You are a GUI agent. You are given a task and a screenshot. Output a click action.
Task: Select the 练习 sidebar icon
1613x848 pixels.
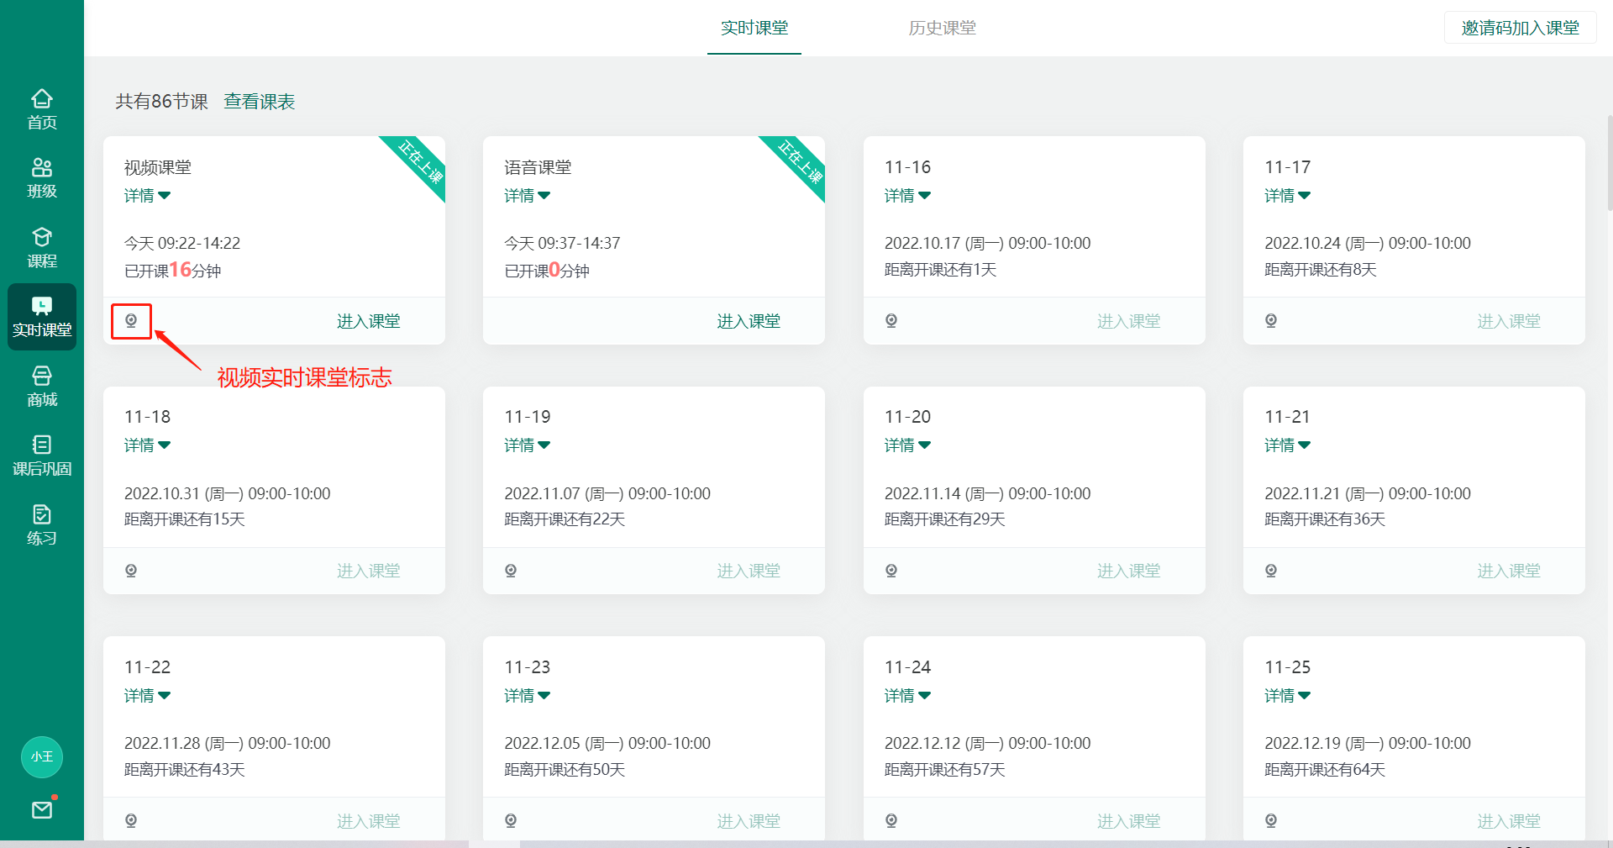click(41, 524)
